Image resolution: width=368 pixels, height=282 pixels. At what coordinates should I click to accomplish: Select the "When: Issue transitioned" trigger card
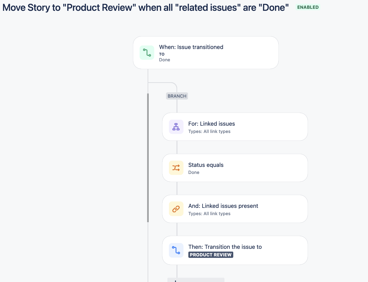tap(206, 53)
